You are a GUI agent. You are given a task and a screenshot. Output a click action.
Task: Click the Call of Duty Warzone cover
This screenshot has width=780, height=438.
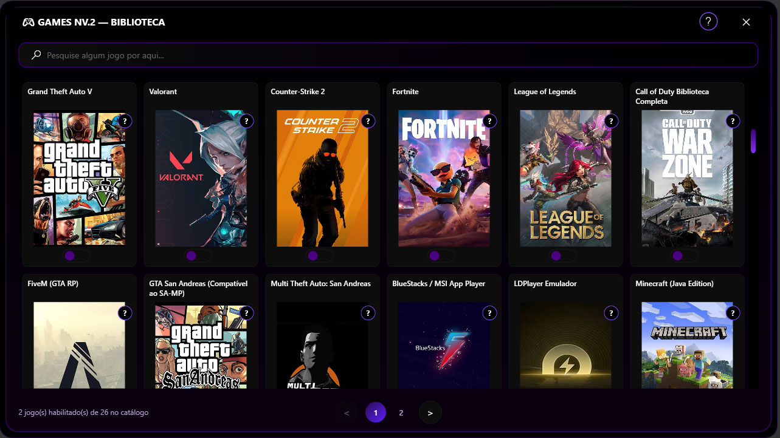click(688, 178)
